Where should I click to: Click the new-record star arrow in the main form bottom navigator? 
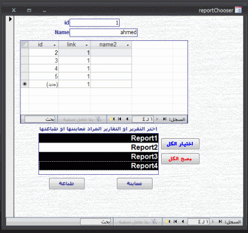[x=168, y=222]
